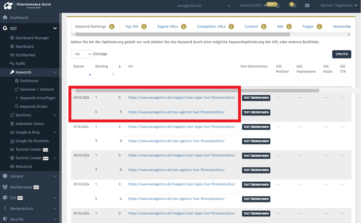Click the plus icon beside Keywords hinzufügen

pos(17,98)
